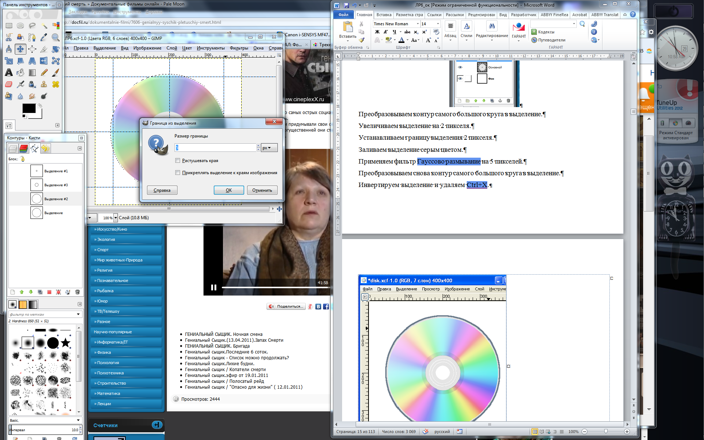Switch to print layout view in Word status bar

point(535,432)
